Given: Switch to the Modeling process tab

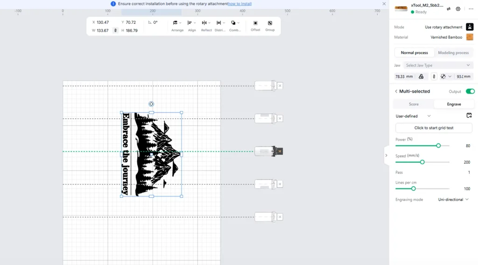Looking at the screenshot, I should [453, 53].
